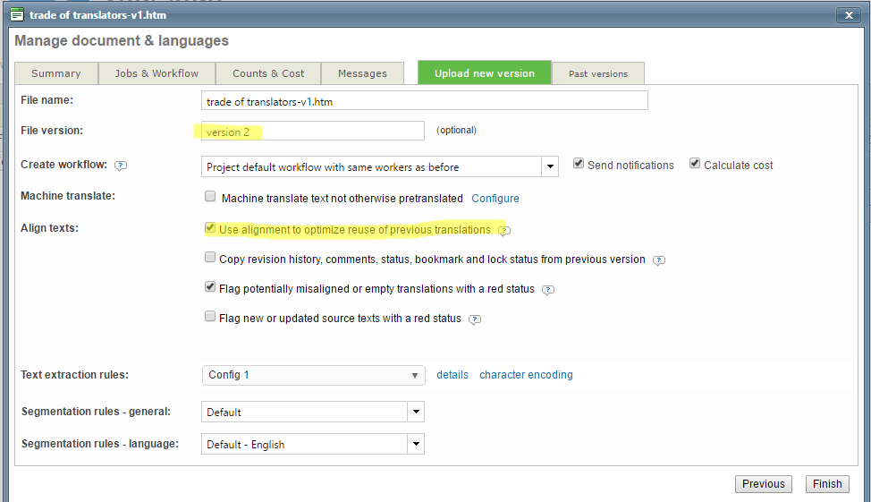Click help bubble for new source texts flag
871x502 pixels.
[475, 319]
